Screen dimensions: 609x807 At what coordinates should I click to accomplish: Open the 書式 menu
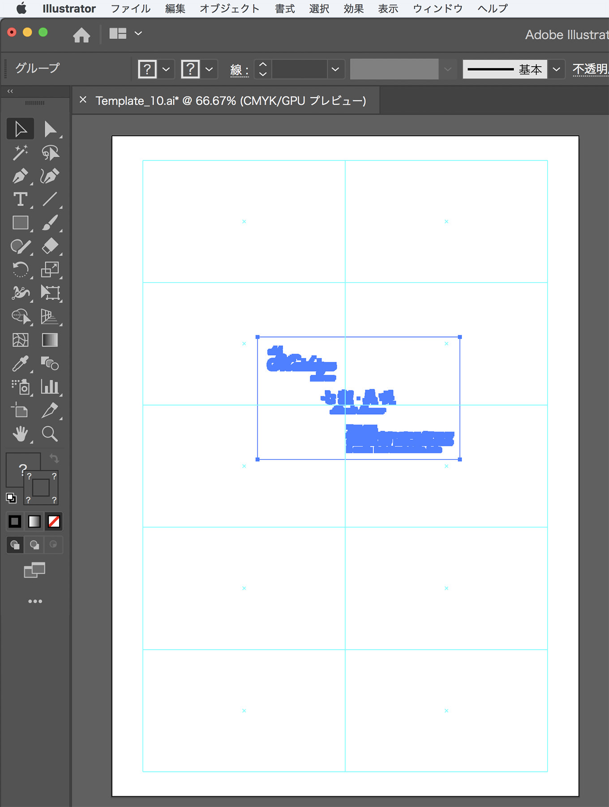tap(285, 9)
